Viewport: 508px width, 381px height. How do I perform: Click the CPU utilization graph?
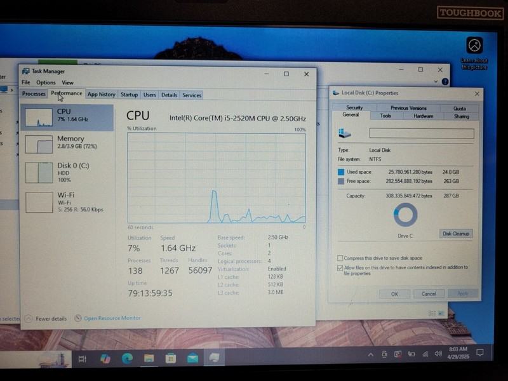coord(217,178)
